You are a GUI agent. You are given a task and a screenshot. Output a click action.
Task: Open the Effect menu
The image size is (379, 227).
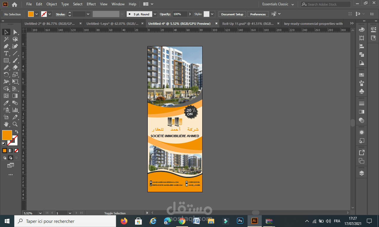91,4
